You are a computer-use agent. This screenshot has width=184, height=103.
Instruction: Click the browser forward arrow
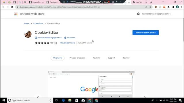pos(8,7)
